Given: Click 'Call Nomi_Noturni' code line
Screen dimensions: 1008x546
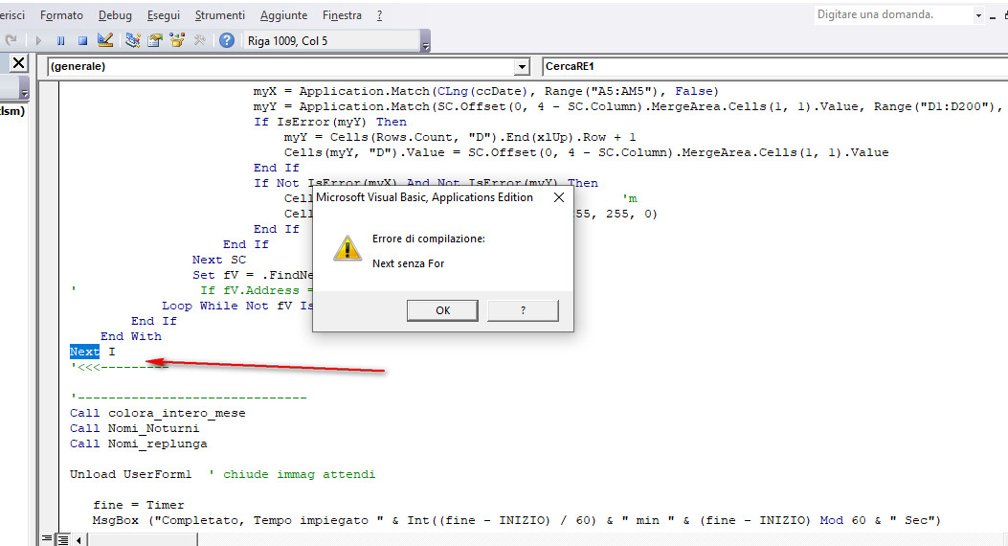Looking at the screenshot, I should [134, 428].
